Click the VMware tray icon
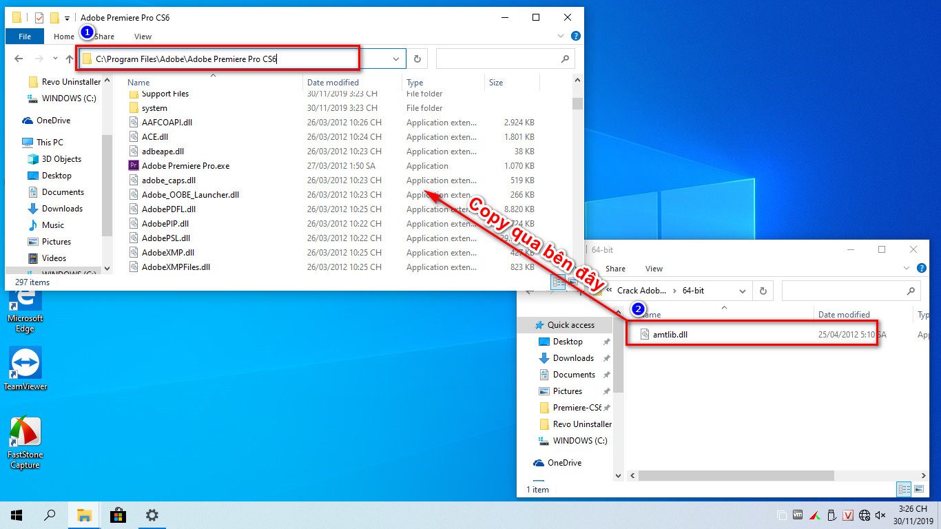941x529 pixels. (798, 515)
